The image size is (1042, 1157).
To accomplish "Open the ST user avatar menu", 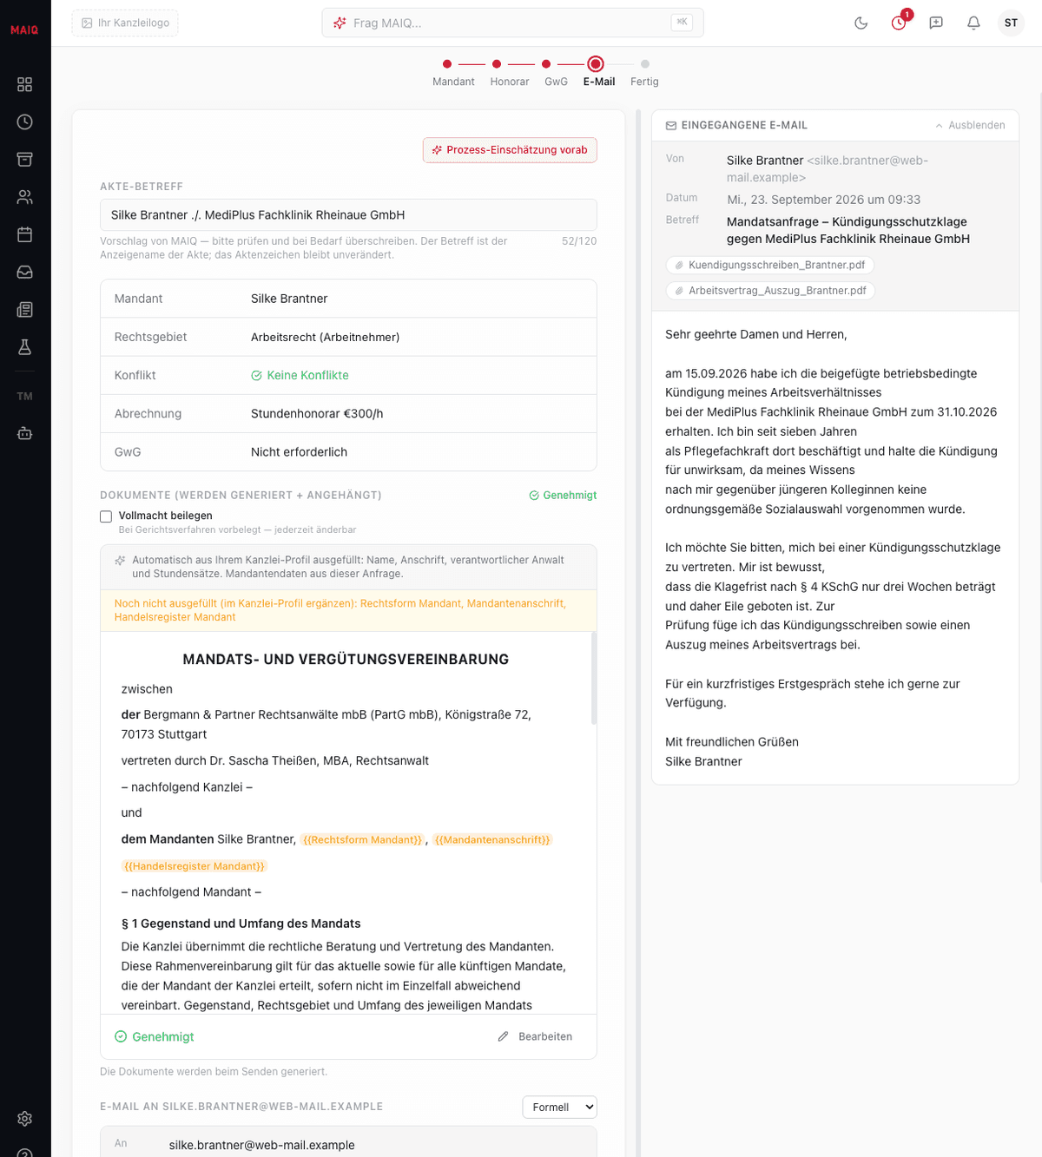I will pyautogui.click(x=1011, y=23).
